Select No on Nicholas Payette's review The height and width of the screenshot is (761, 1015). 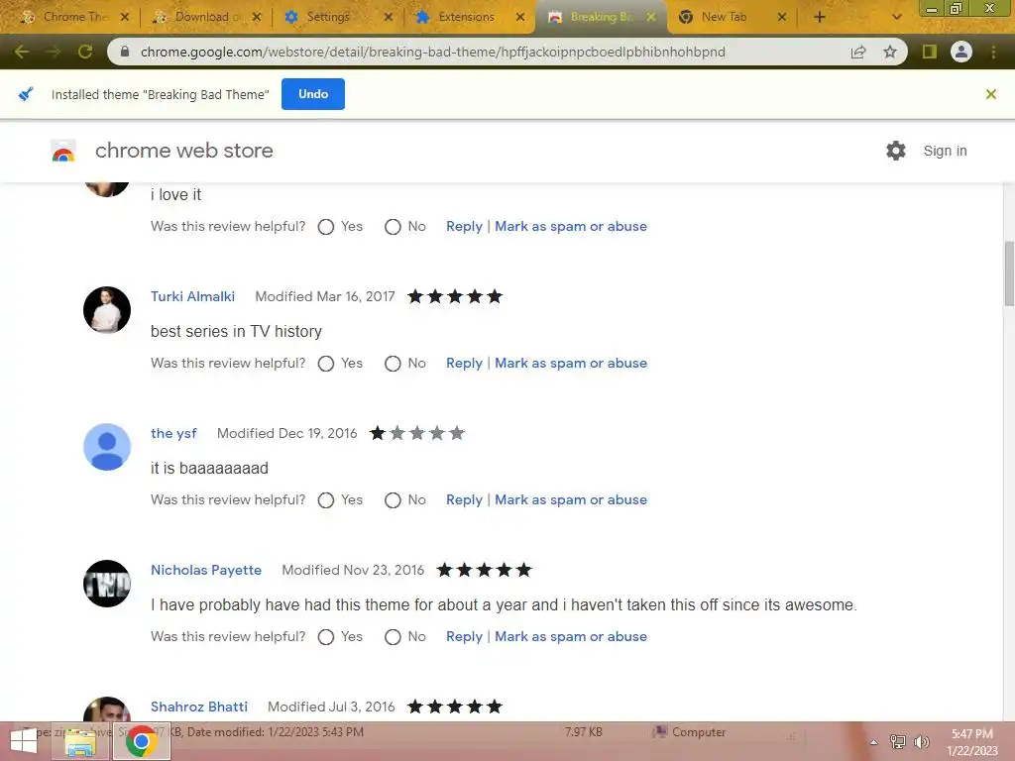click(393, 637)
